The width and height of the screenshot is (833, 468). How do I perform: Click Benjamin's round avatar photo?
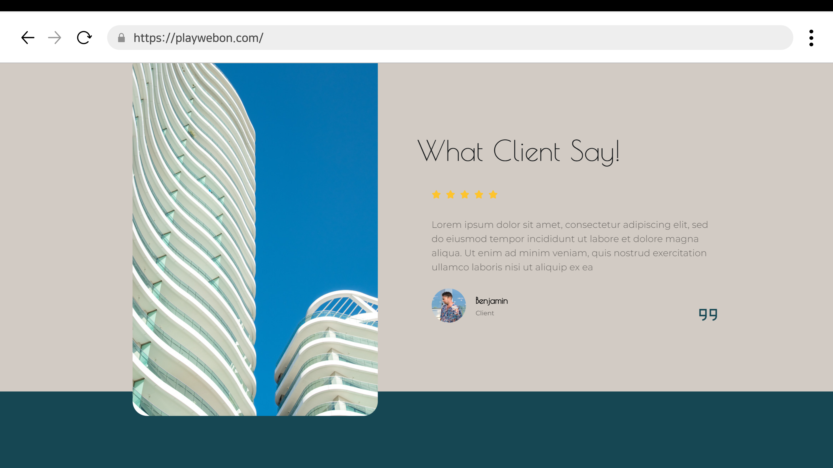coord(449,306)
